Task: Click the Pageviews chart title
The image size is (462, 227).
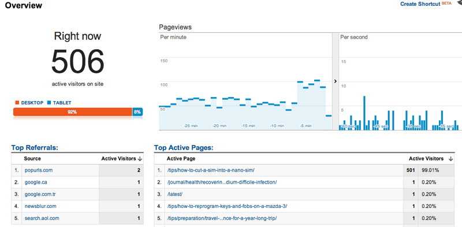Action: [176, 27]
